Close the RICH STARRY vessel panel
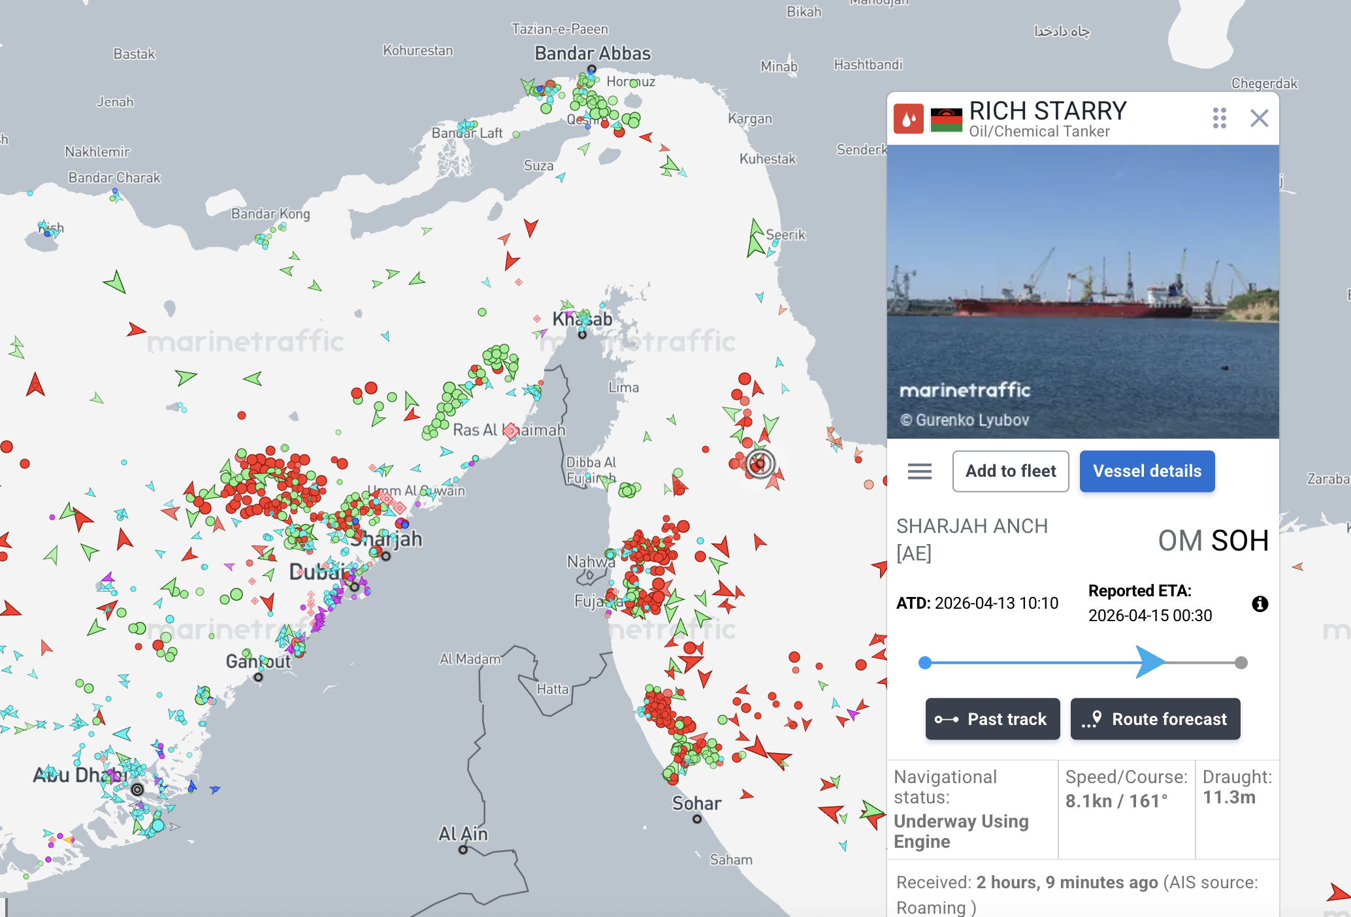 (x=1259, y=118)
